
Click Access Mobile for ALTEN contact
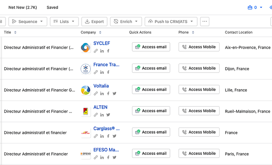199,111
